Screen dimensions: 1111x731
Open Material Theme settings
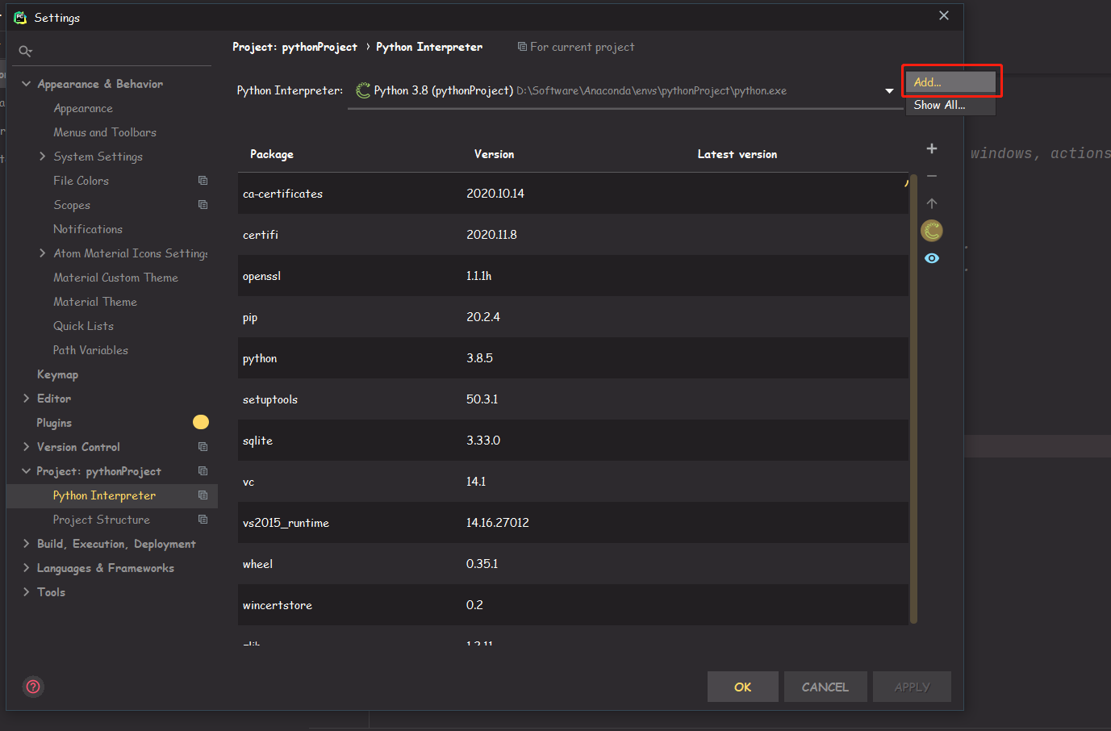point(95,302)
